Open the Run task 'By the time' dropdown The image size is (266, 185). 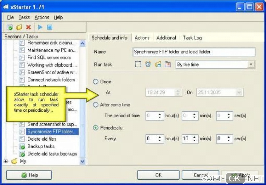point(251,64)
